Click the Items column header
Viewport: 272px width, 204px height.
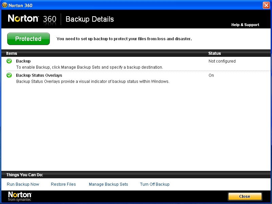pos(12,53)
